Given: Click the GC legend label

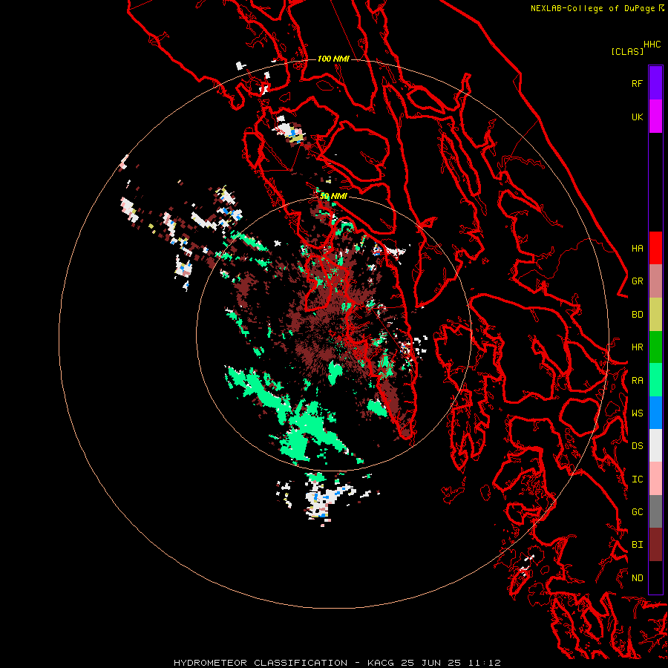Looking at the screenshot, I should tap(637, 512).
